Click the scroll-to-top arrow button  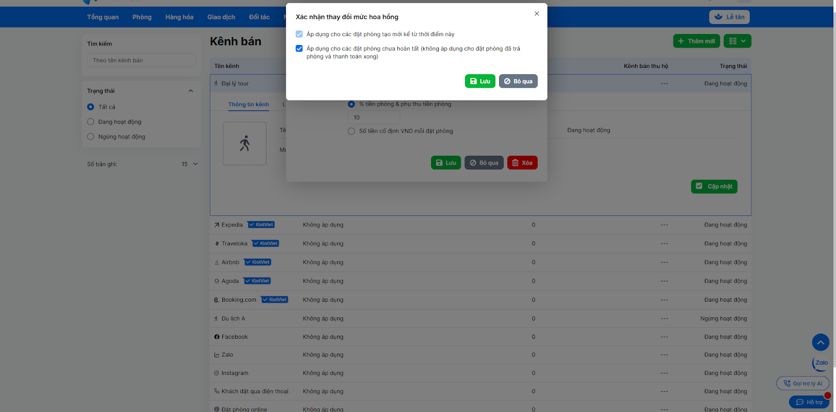[821, 342]
